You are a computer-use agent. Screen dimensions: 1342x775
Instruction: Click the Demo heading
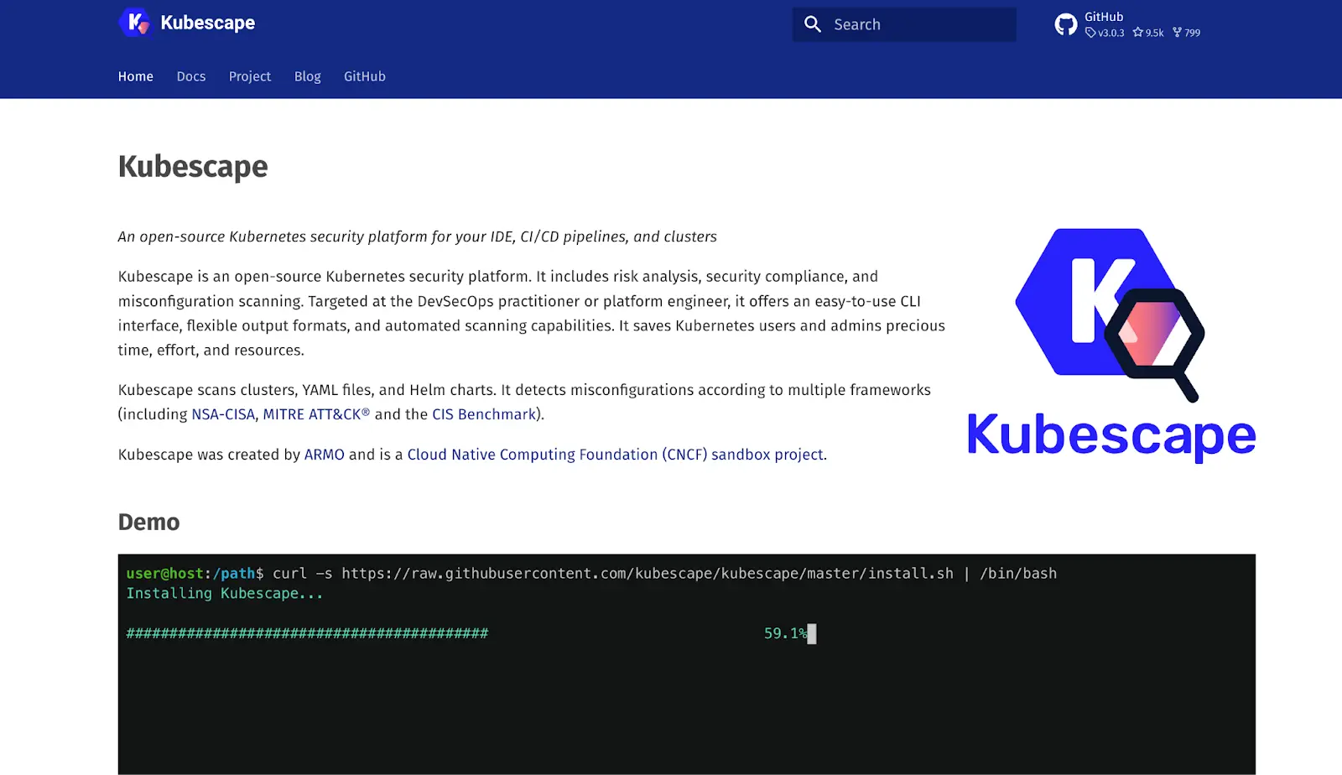point(149,522)
